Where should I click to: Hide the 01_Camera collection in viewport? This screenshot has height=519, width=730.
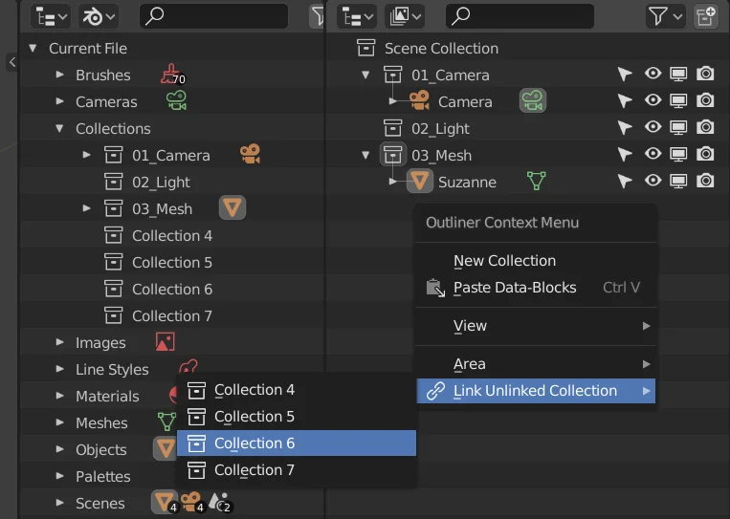pyautogui.click(x=653, y=75)
